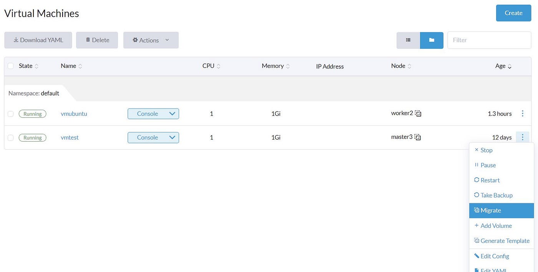The height and width of the screenshot is (272, 538).
Task: Check the checkbox for the vmtest row
Action: pos(11,137)
